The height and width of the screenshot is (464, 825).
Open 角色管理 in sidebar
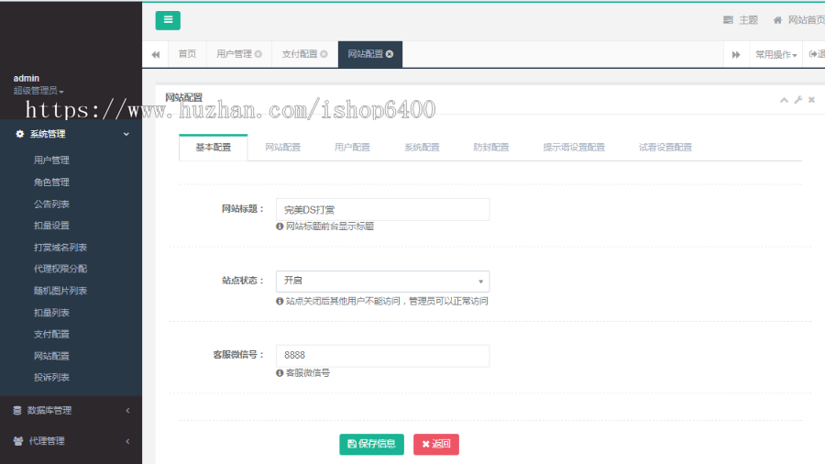(x=51, y=182)
